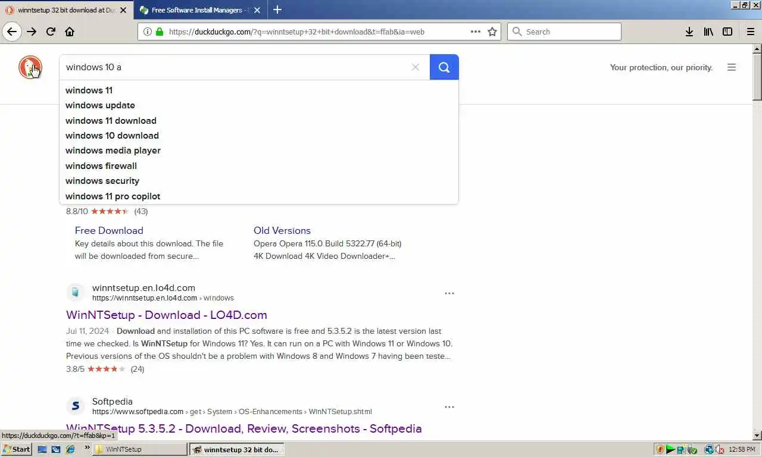
Task: Click the 3.8/5 star rating
Action: (105, 369)
